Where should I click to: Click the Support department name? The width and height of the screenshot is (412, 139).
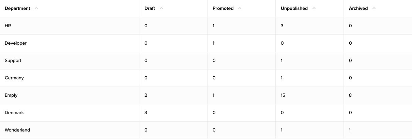coord(13,61)
